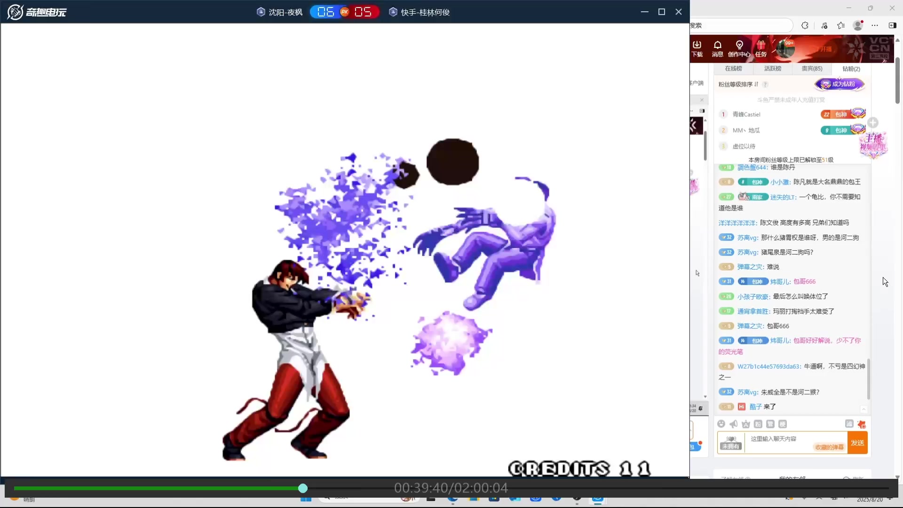Click the browser music media control icon
The height and width of the screenshot is (508, 903).
pyautogui.click(x=824, y=25)
